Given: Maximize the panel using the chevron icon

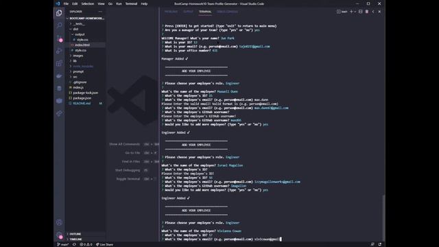Looking at the screenshot, I should tap(373, 12).
